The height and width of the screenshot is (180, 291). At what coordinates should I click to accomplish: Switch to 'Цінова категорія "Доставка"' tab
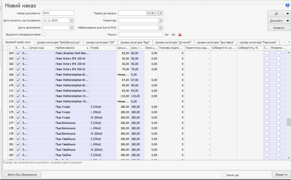pos(215,42)
